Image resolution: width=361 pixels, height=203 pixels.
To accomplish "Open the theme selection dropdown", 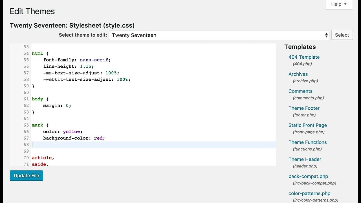I will 219,35.
